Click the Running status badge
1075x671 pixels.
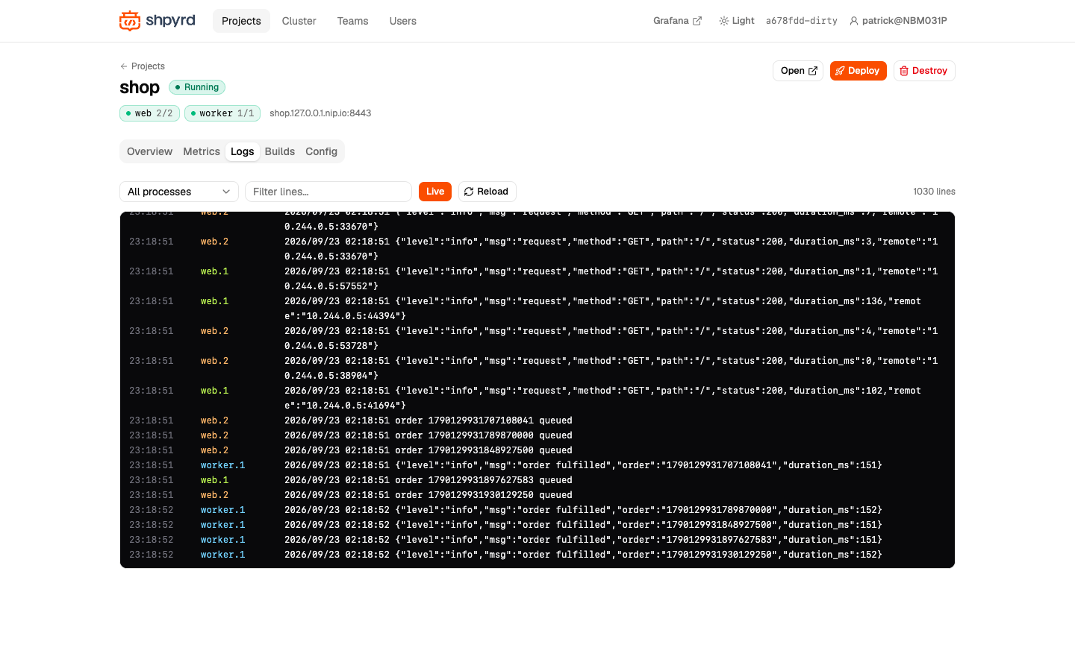[197, 87]
